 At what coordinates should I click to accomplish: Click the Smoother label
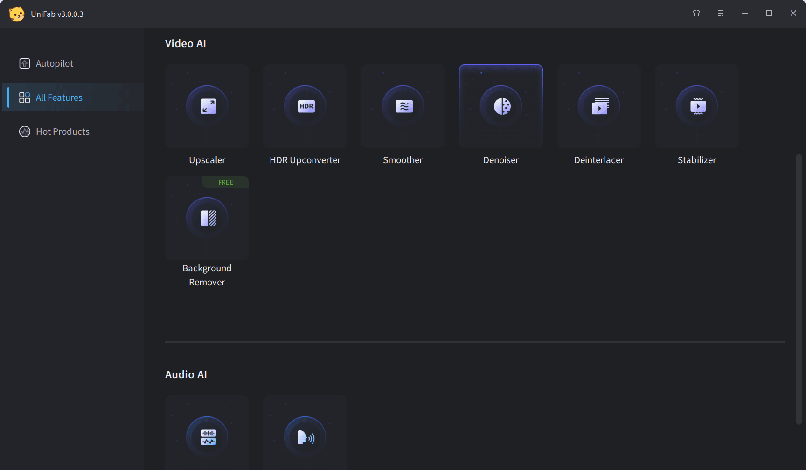pyautogui.click(x=403, y=160)
